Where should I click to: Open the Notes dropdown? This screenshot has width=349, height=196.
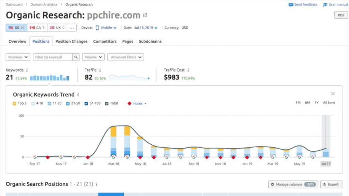140,103
